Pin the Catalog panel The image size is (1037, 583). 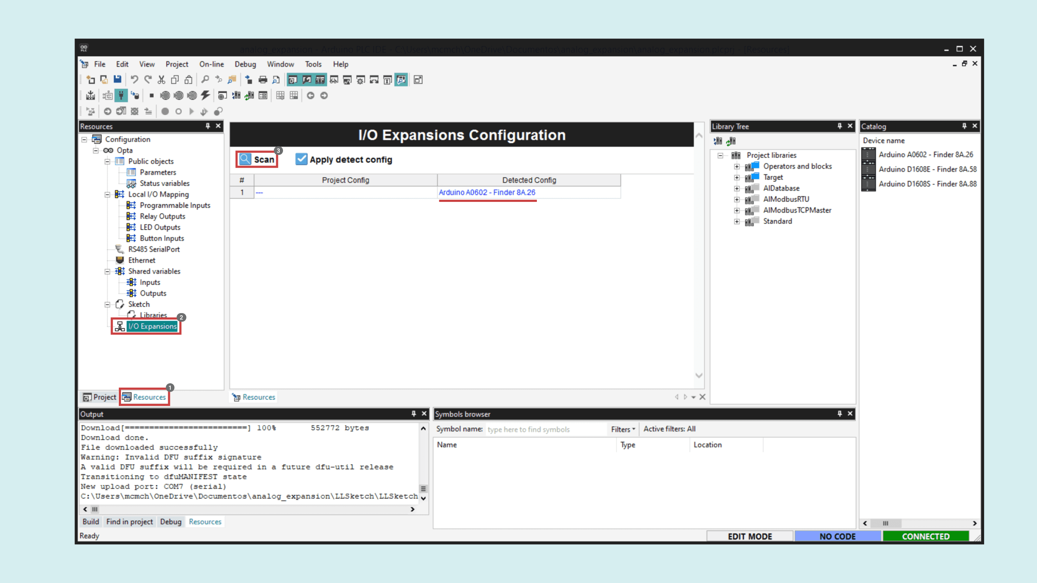[x=964, y=126]
